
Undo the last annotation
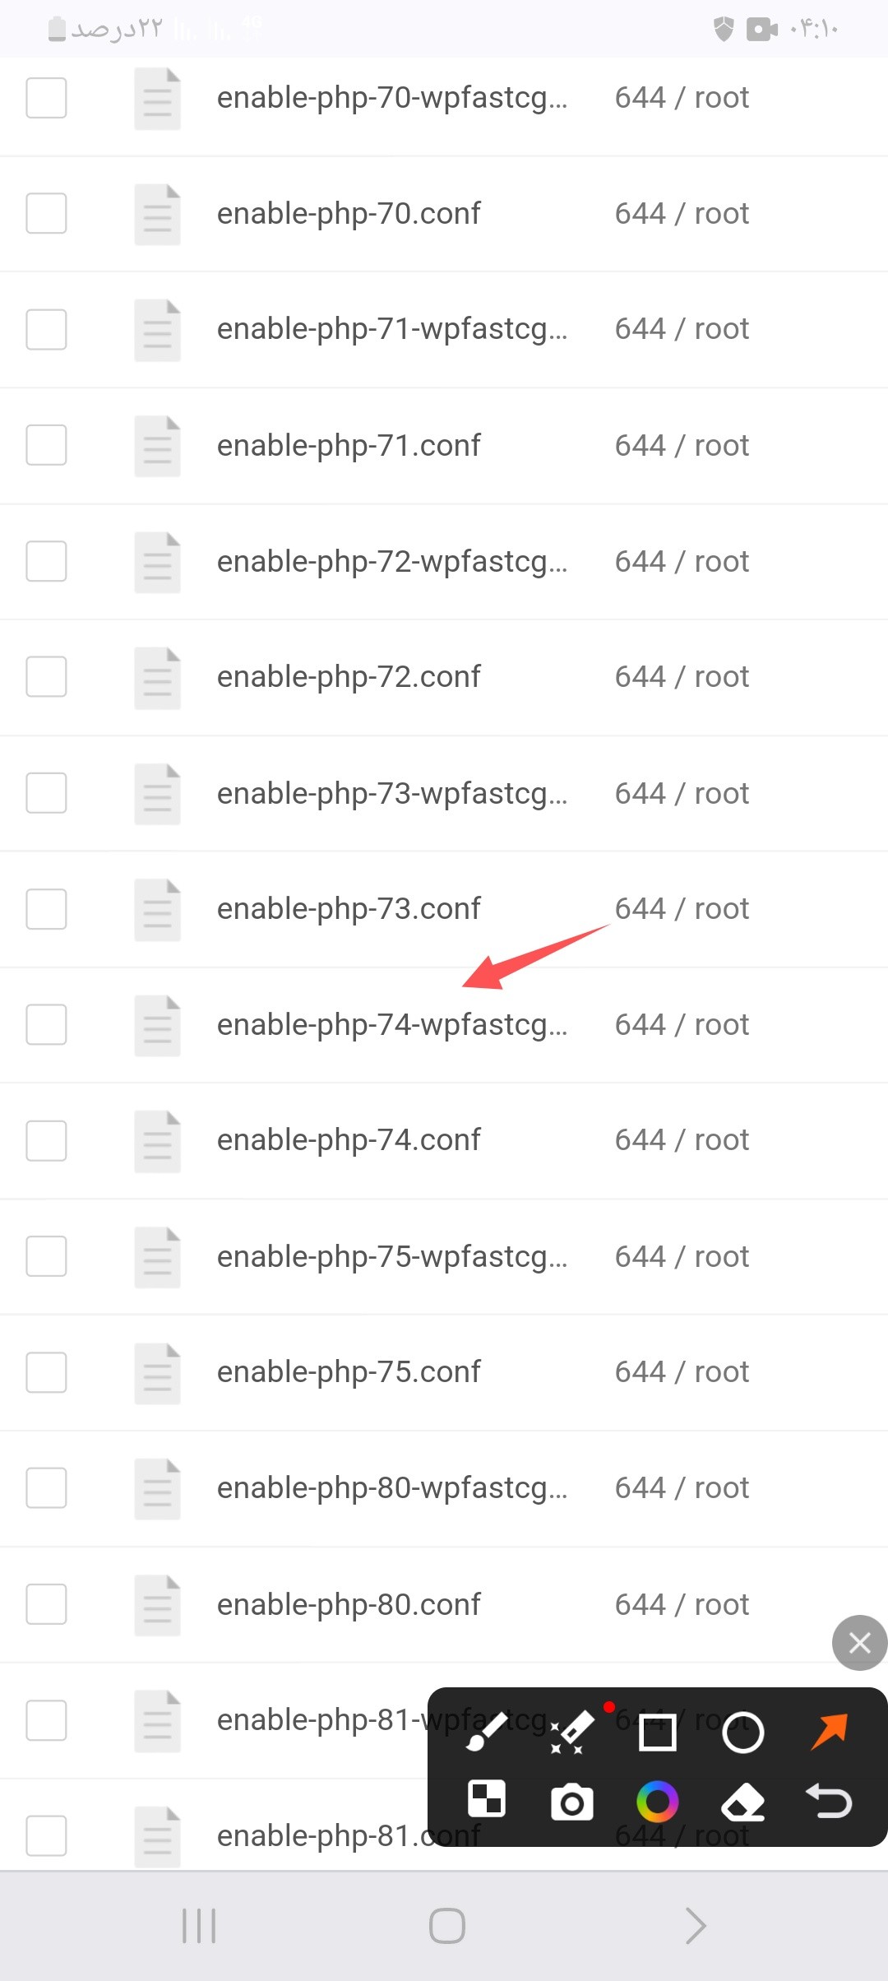click(829, 1801)
